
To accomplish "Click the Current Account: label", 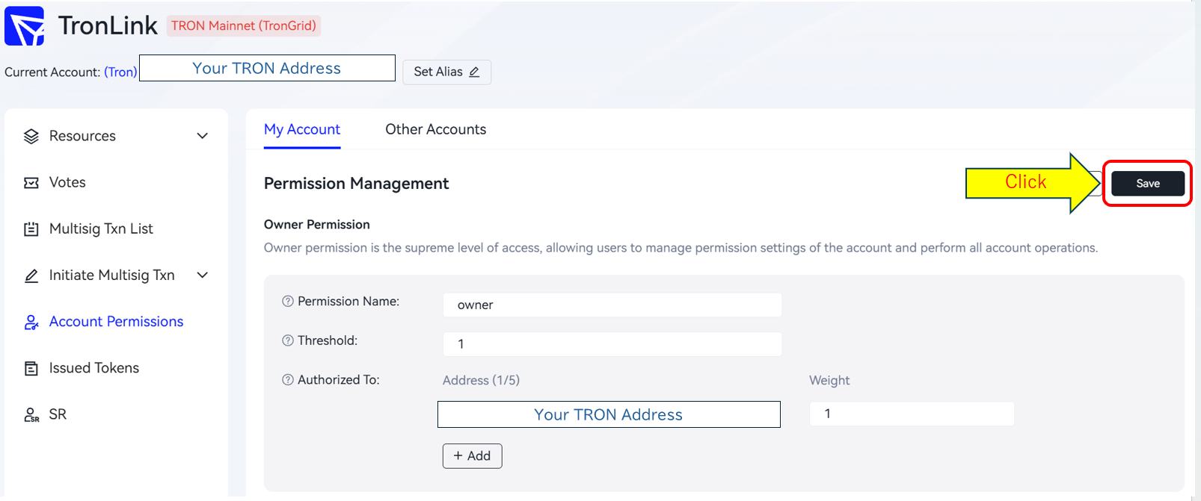I will [52, 72].
